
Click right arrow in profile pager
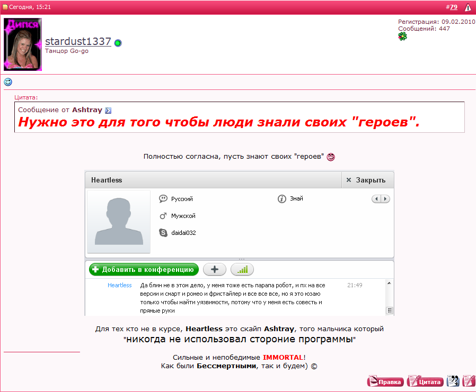click(385, 199)
